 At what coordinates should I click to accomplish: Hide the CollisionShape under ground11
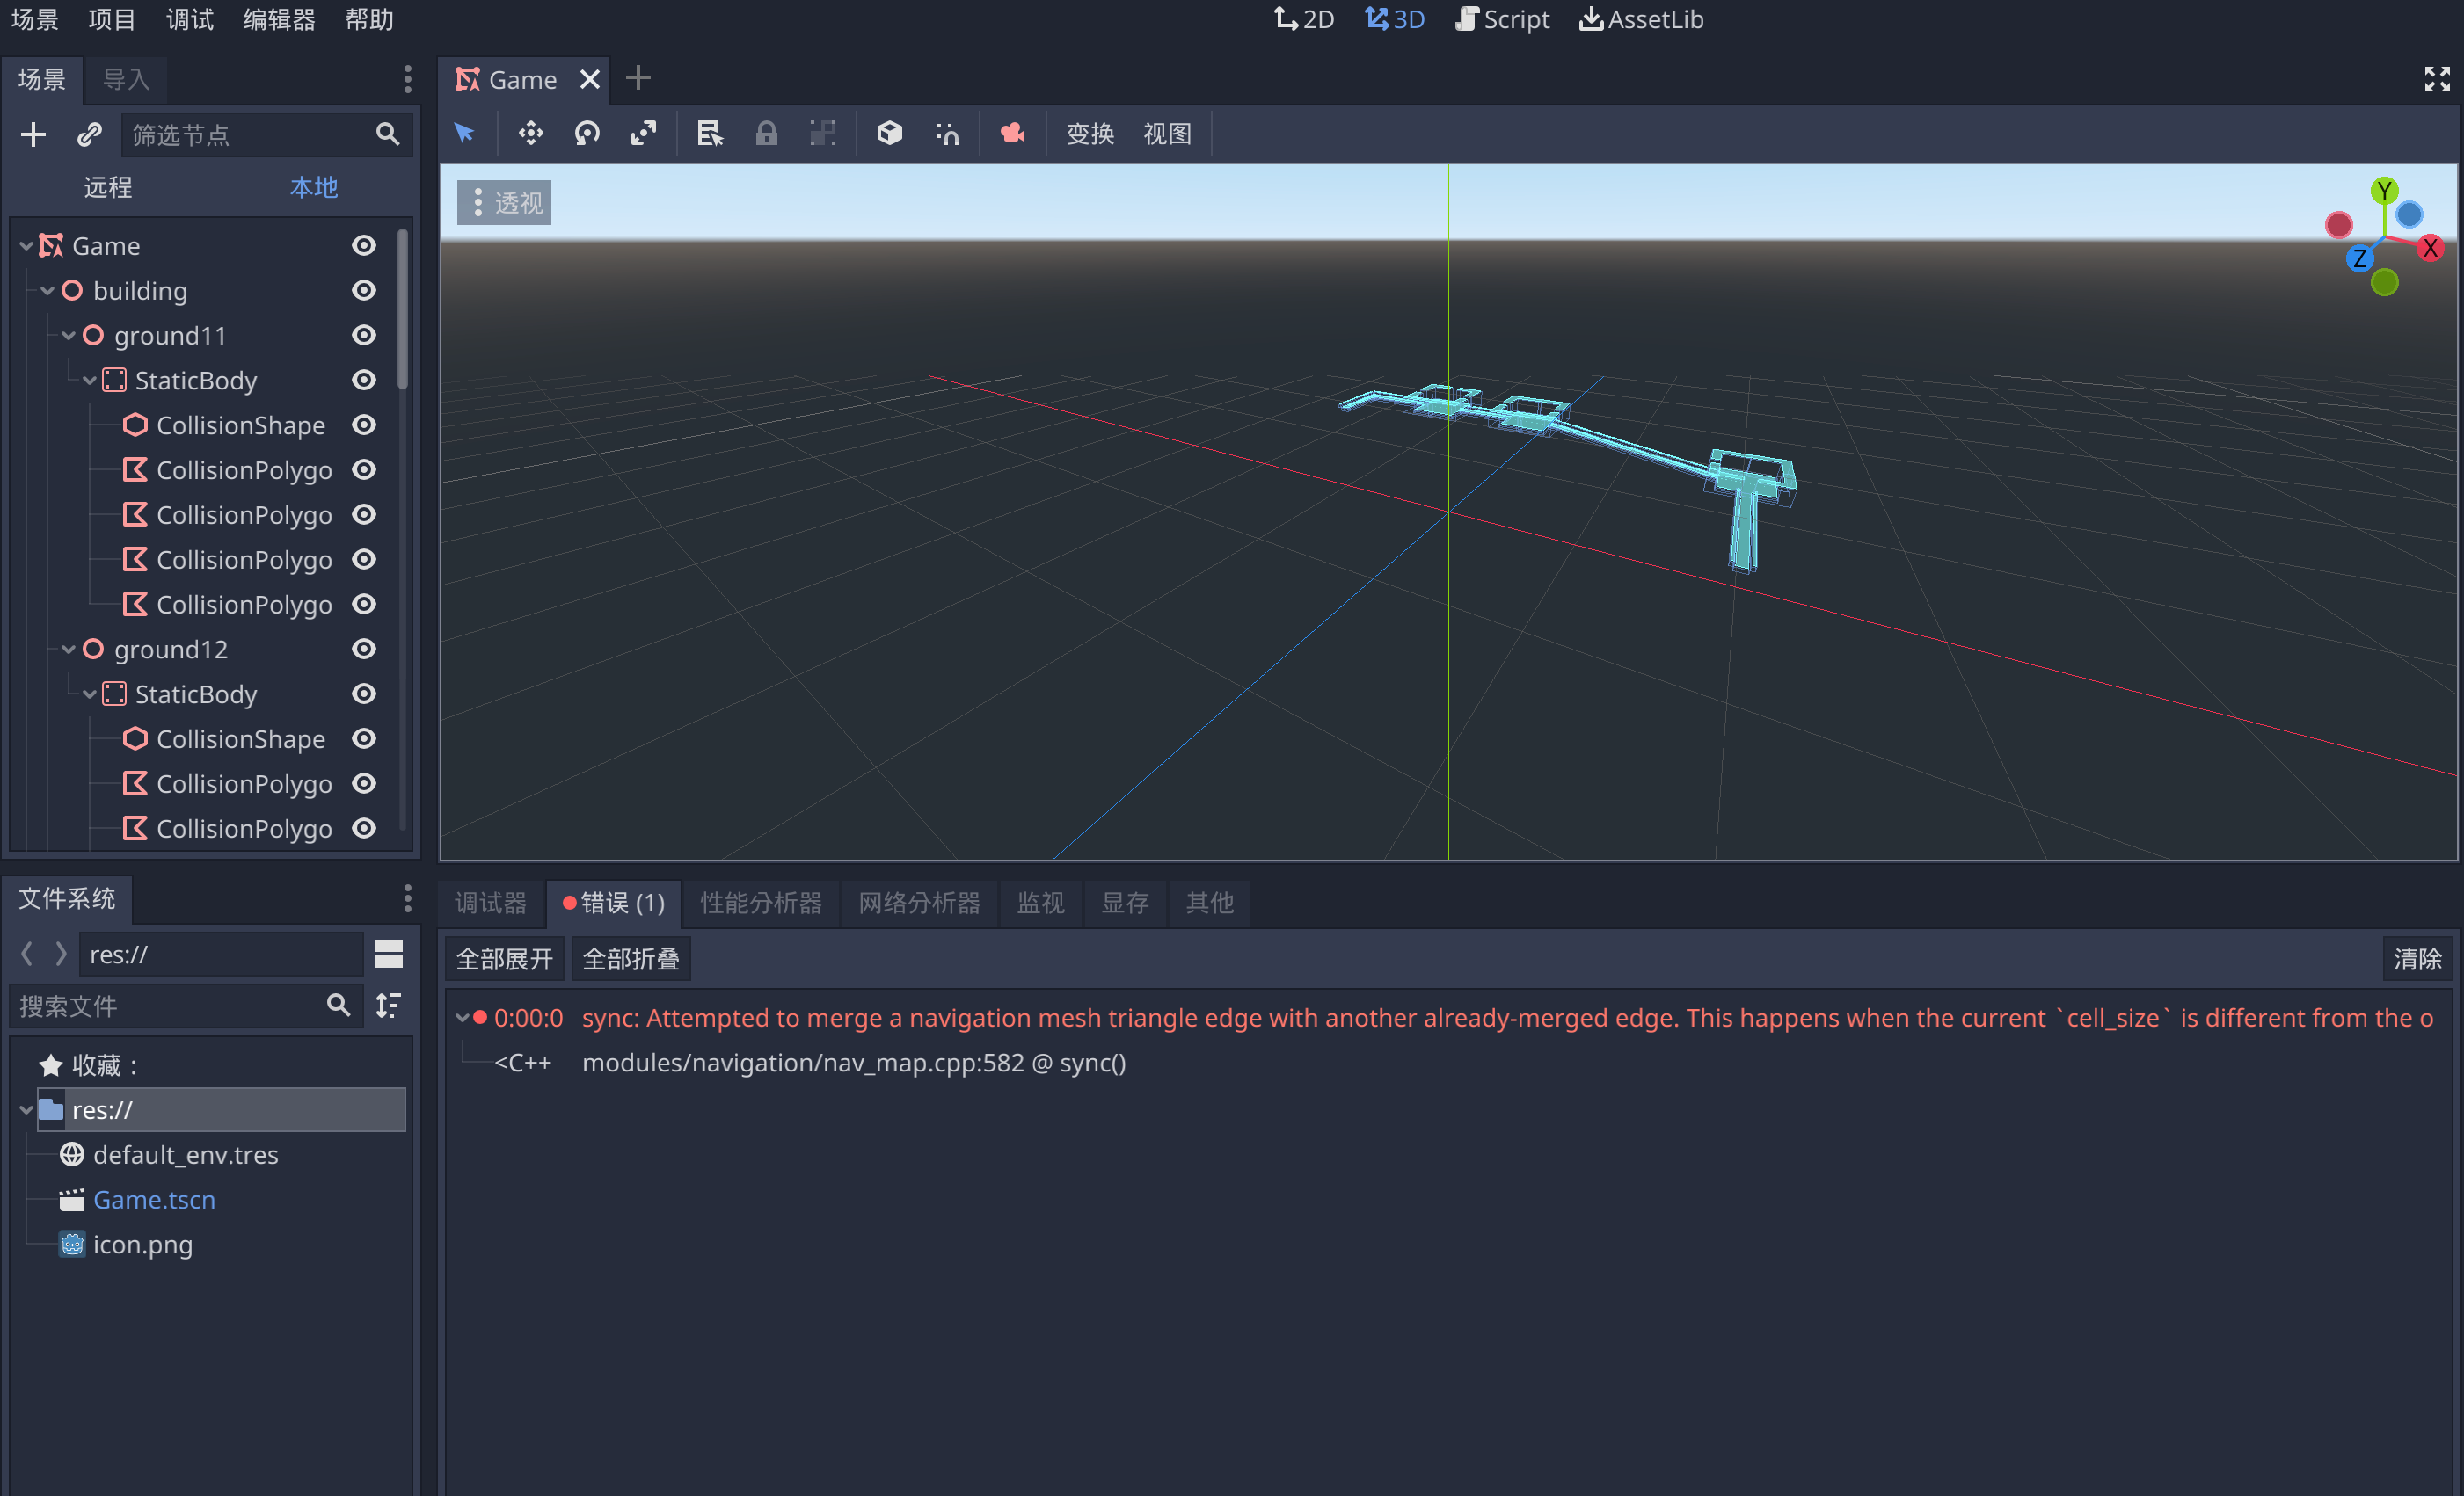tap(363, 425)
